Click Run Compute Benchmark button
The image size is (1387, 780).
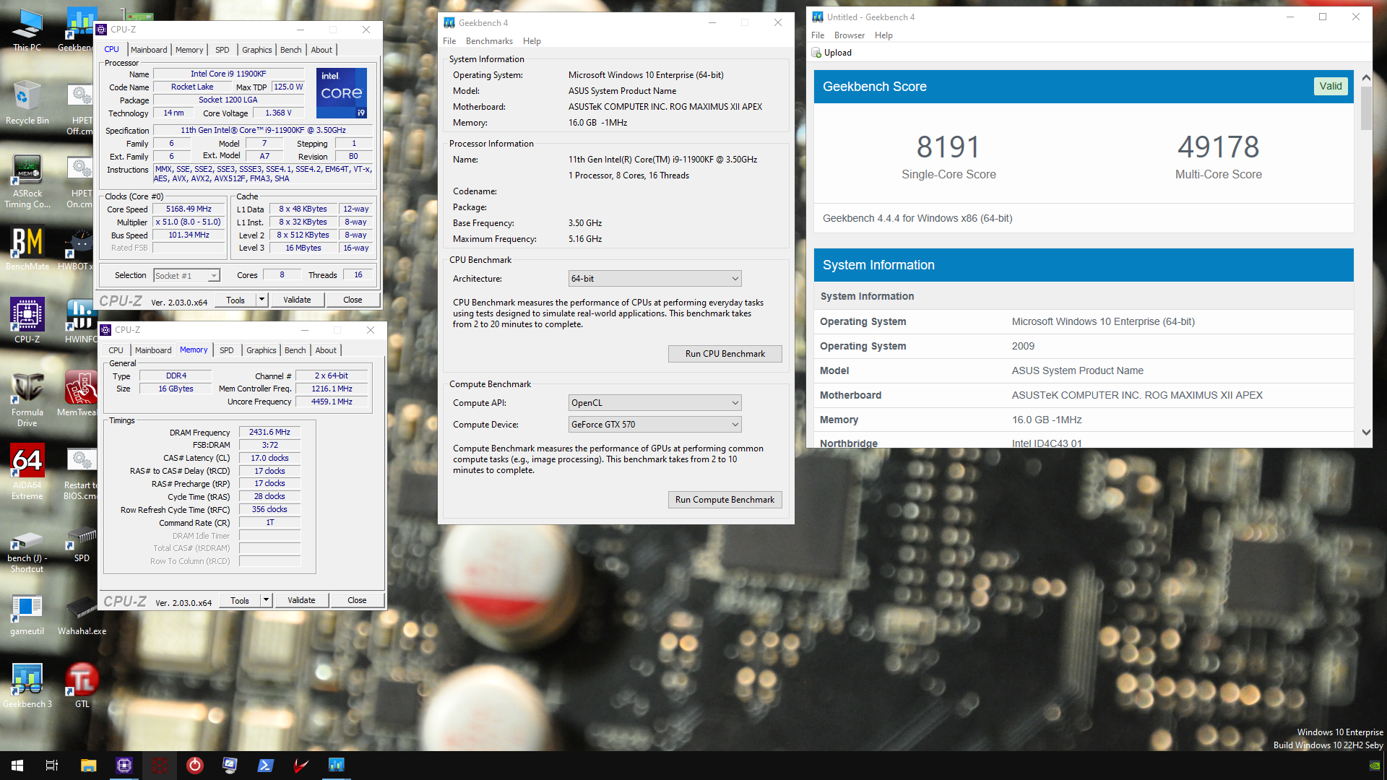click(x=725, y=500)
